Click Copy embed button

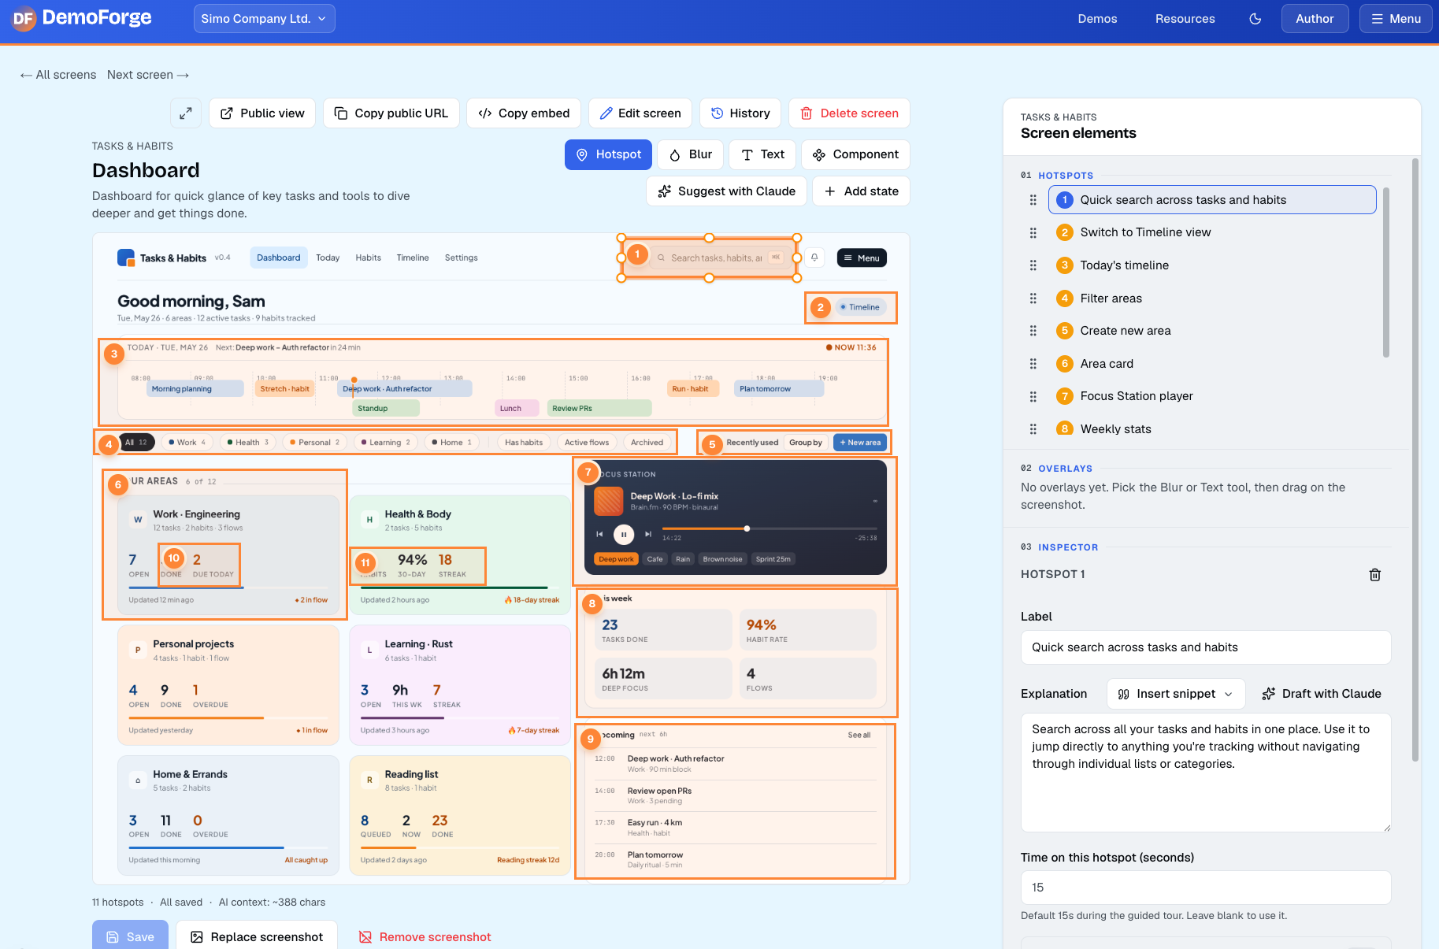(x=524, y=113)
